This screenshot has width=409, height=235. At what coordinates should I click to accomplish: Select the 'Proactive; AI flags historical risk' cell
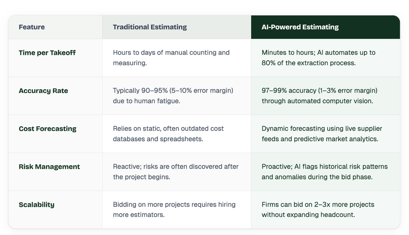[x=325, y=172]
